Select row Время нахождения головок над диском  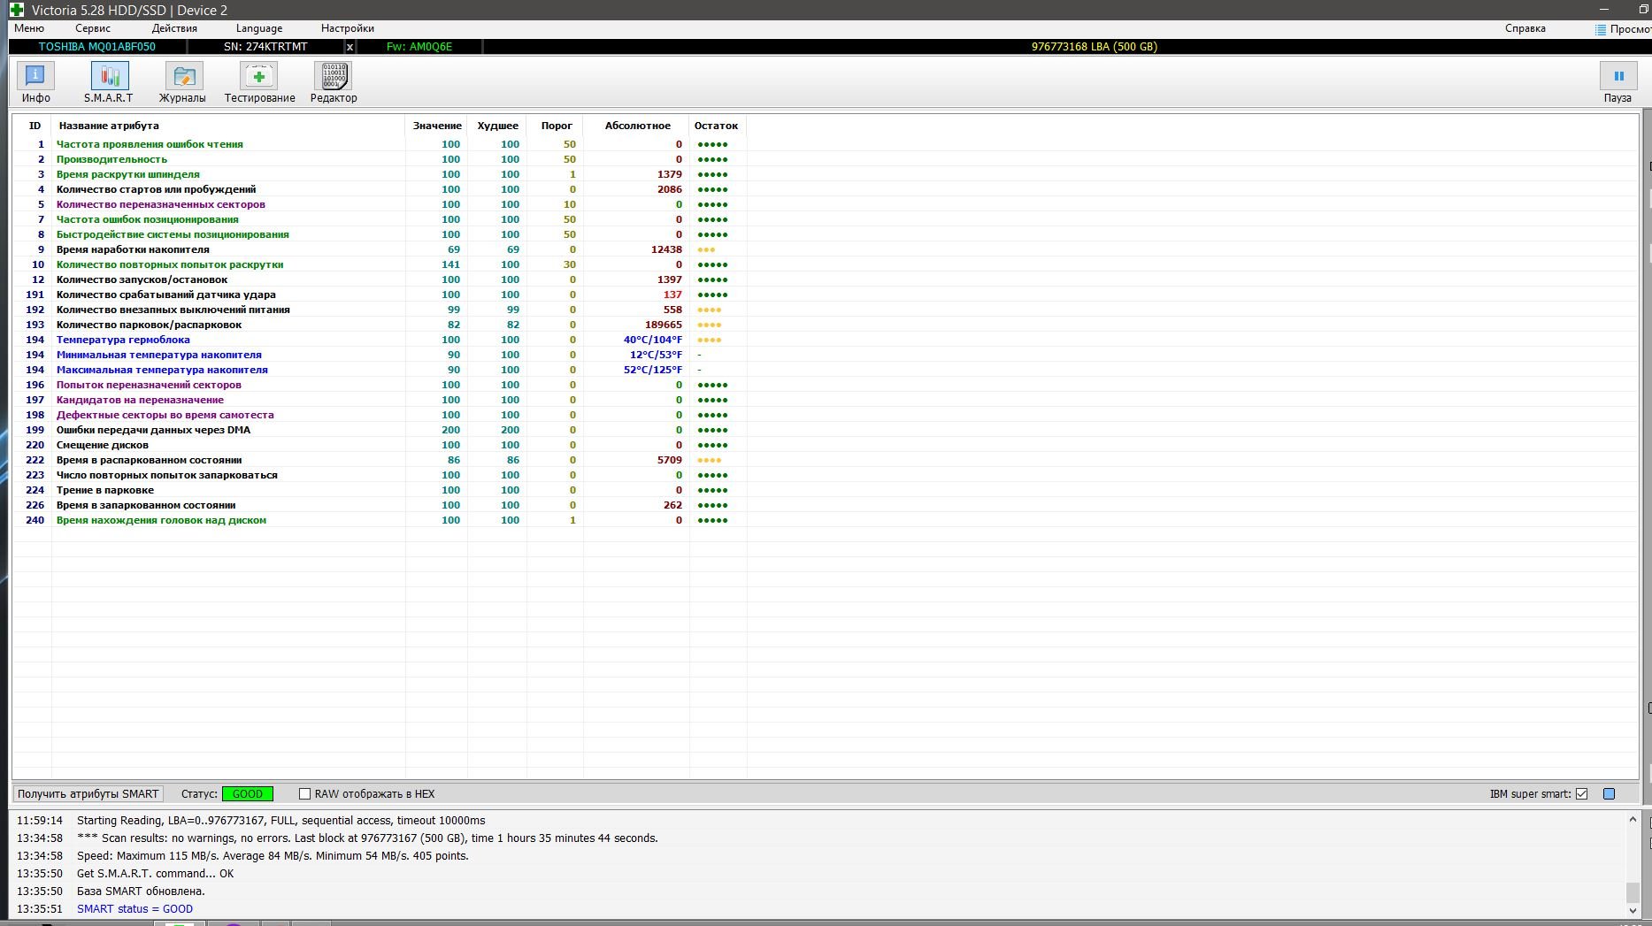tap(380, 520)
